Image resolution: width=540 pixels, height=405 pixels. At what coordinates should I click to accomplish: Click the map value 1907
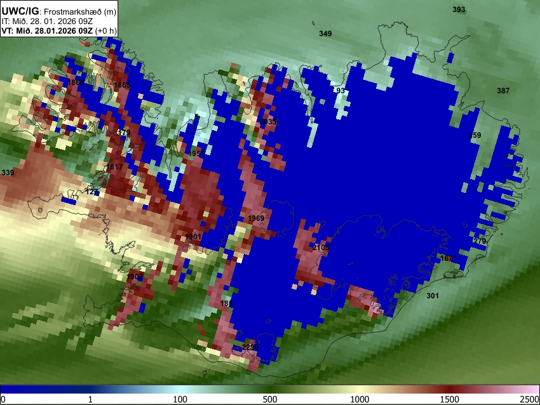coord(135,277)
